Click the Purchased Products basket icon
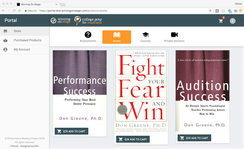Screen dimensions: 244x149 5,40
